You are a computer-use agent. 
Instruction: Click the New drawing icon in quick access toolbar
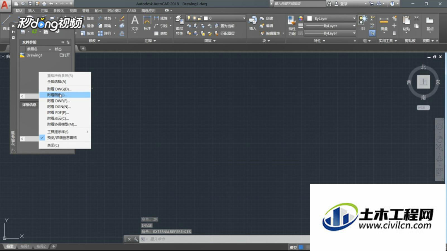pos(16,4)
